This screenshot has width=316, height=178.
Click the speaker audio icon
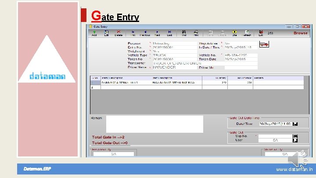[x=298, y=160]
